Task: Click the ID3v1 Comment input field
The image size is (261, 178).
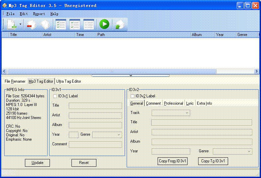Action: tap(95, 144)
